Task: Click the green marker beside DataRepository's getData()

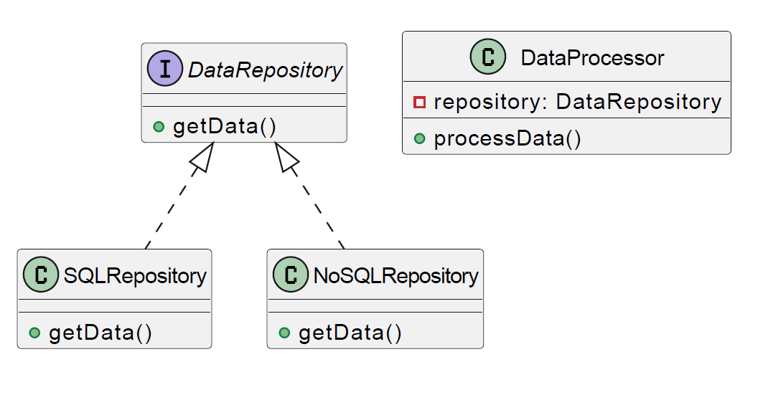Action: click(159, 127)
